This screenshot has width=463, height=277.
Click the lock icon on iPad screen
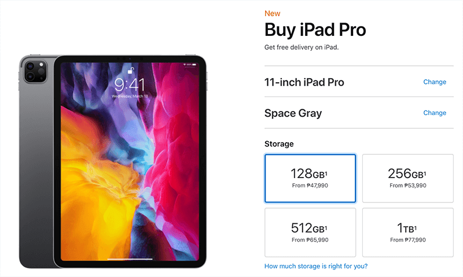pos(131,71)
